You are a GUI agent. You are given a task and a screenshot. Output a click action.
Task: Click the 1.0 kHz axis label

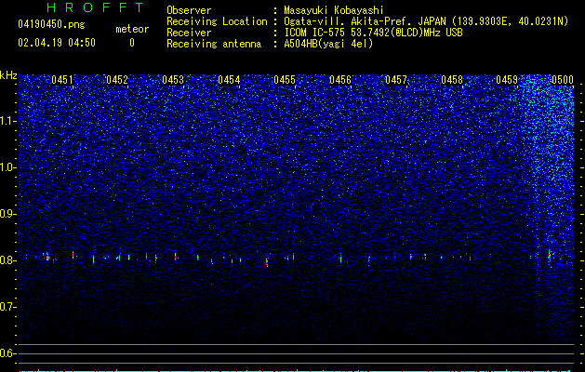[x=8, y=167]
